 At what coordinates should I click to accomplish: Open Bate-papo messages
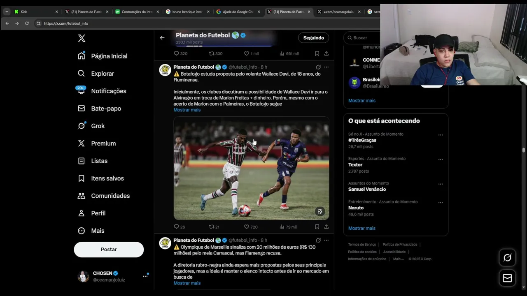tap(100, 109)
